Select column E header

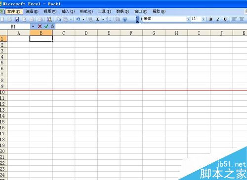[109, 33]
